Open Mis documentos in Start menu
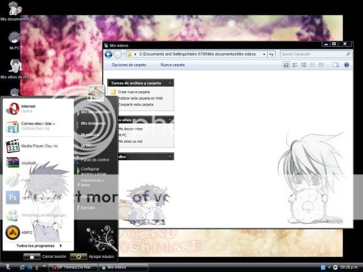363x272 pixels. [95, 112]
